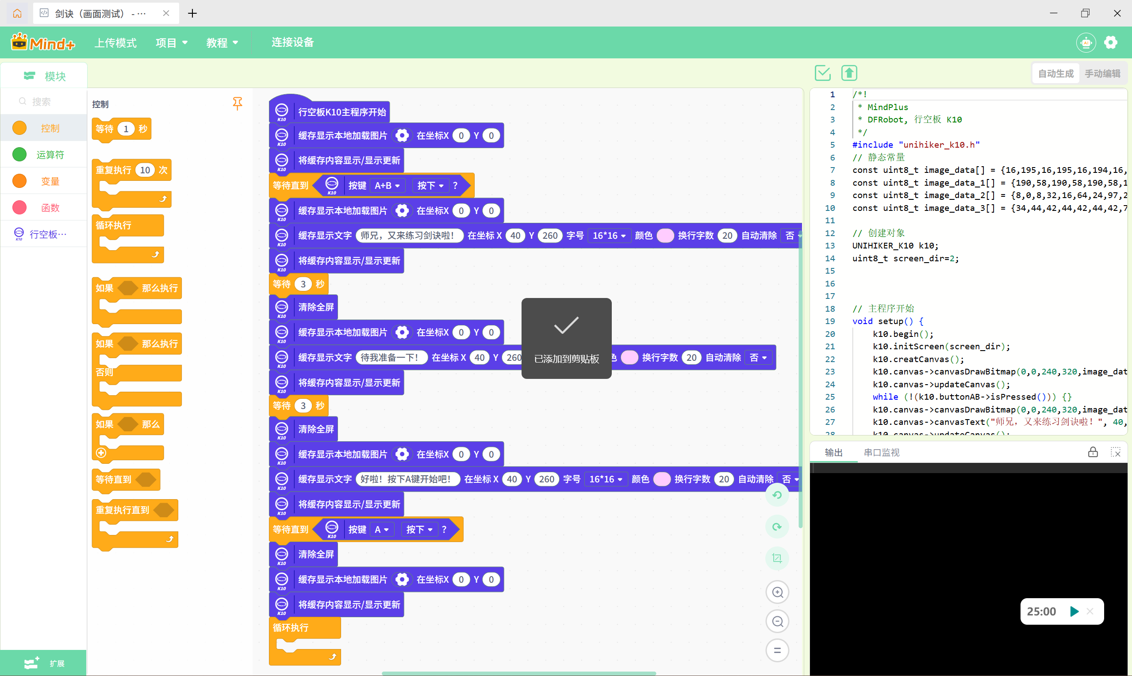Click the undo button on workspace

point(777,495)
